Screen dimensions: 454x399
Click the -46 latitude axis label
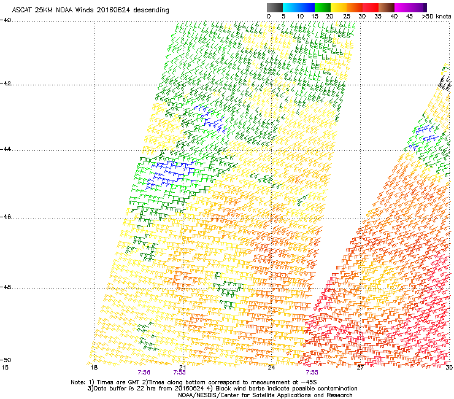pyautogui.click(x=6, y=217)
